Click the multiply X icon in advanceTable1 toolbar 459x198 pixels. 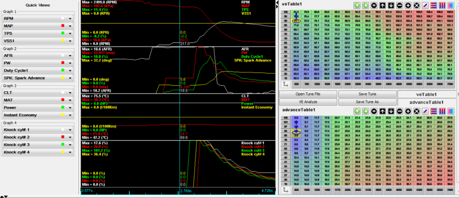[x=416, y=111]
